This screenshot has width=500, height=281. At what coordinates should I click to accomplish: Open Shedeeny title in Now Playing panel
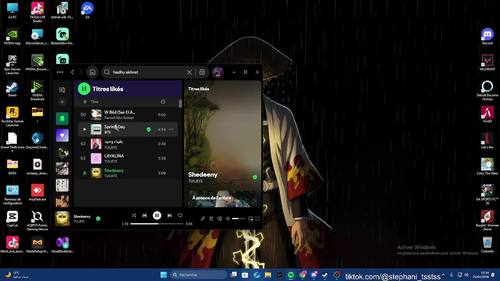click(203, 174)
